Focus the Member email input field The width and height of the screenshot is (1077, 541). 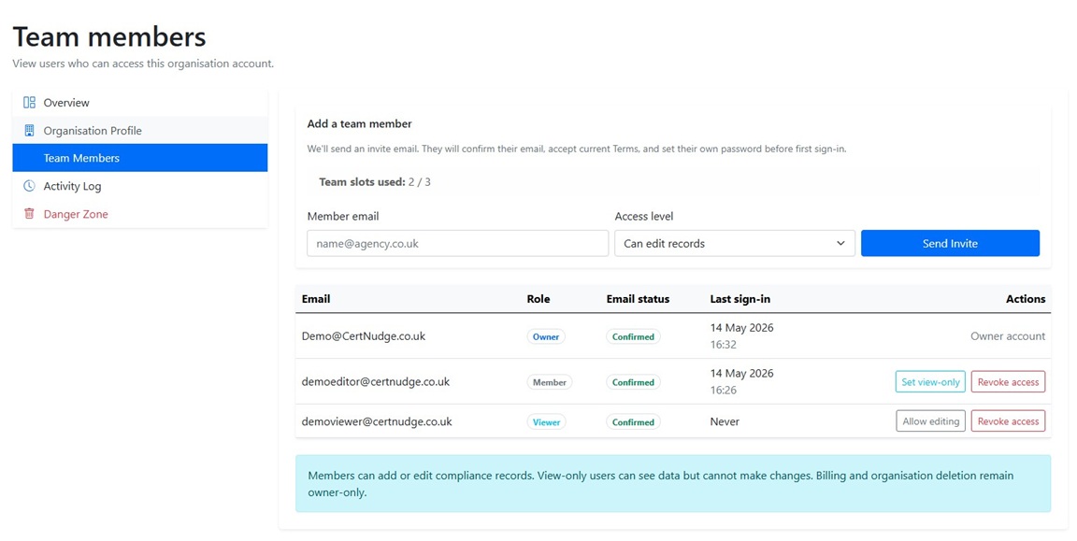(457, 244)
